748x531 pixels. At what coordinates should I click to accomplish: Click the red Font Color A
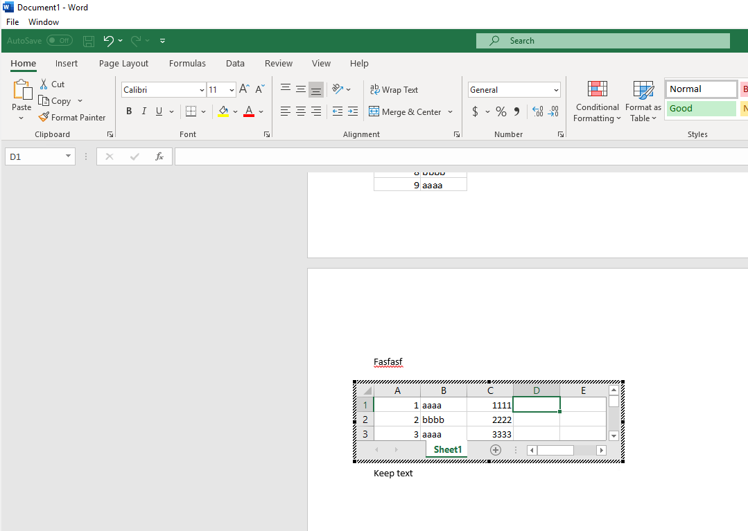pos(249,111)
